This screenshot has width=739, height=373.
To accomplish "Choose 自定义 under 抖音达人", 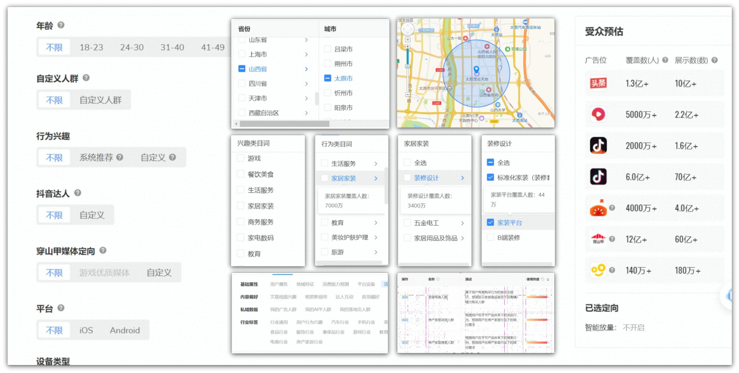I will (92, 215).
